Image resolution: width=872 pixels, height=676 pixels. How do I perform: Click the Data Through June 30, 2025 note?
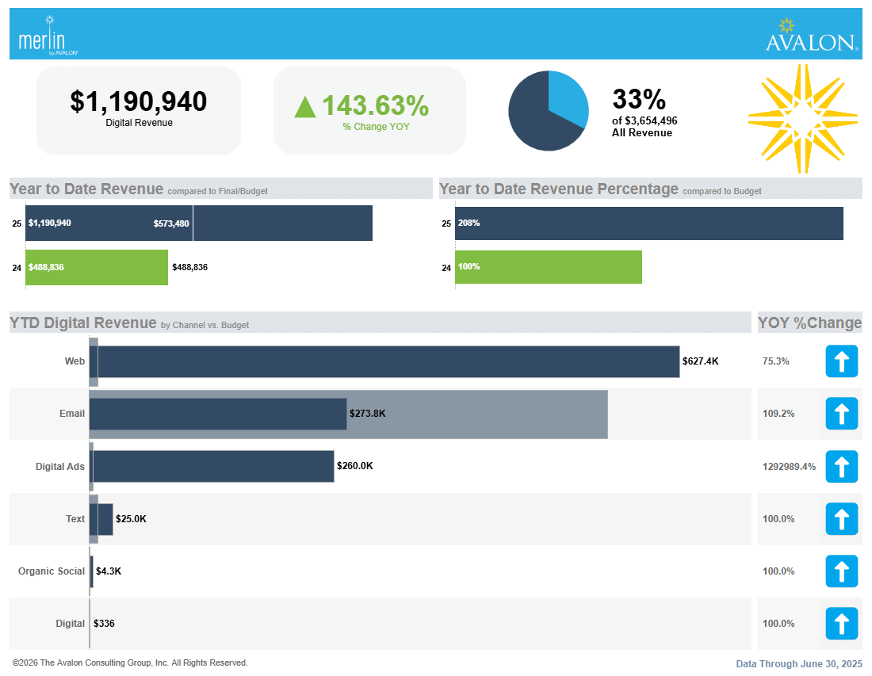coord(798,664)
